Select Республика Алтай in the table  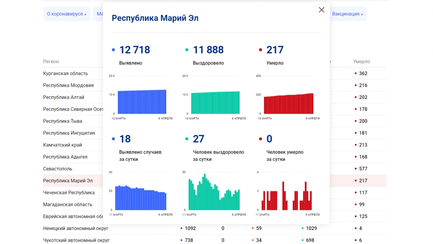point(64,98)
